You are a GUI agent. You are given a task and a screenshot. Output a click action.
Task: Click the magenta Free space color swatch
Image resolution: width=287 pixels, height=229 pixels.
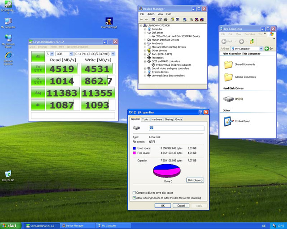[x=134, y=153]
